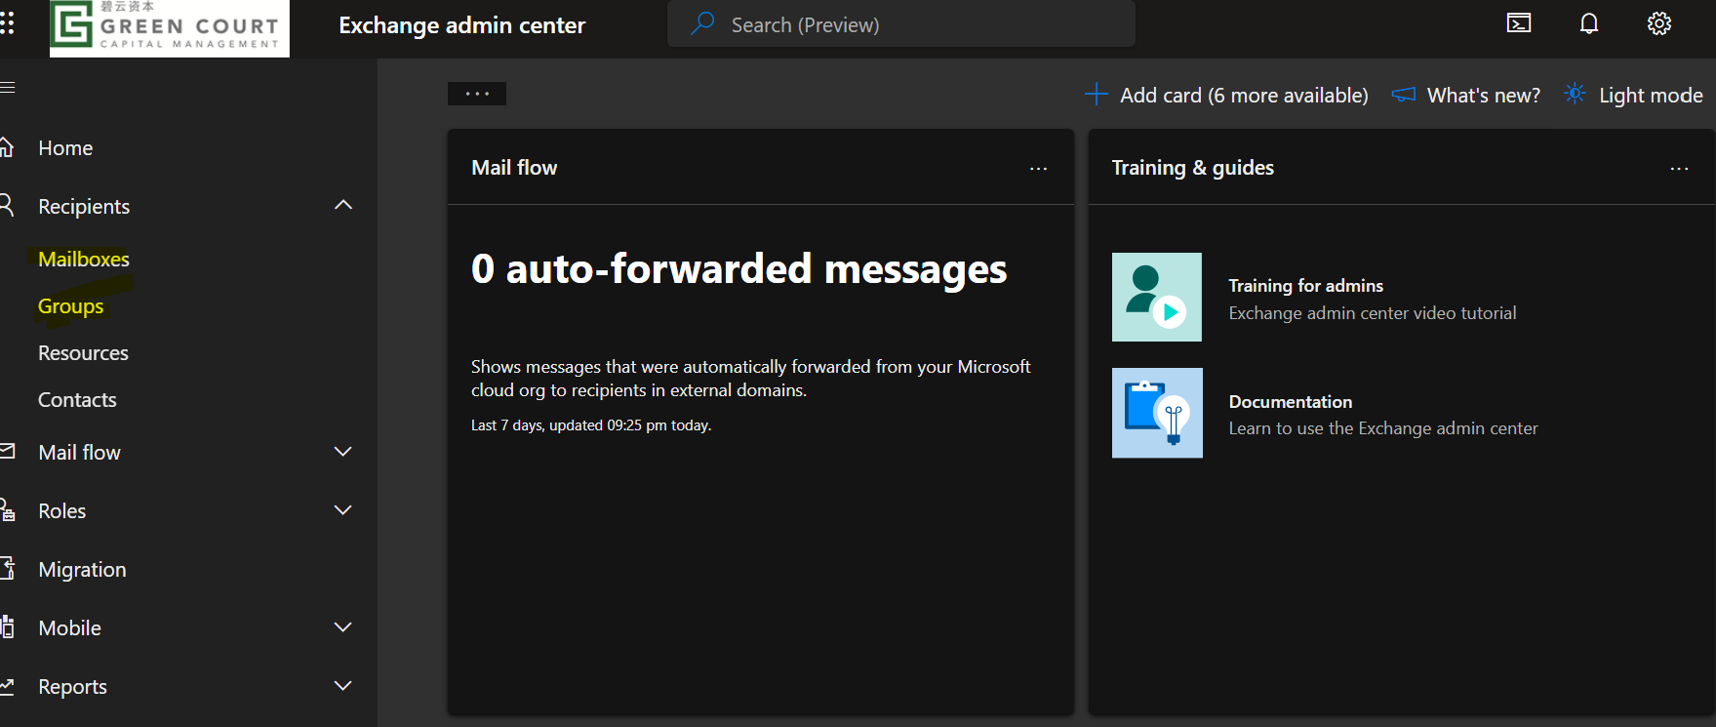
Task: Open Training & guides card more options
Action: 1679,169
